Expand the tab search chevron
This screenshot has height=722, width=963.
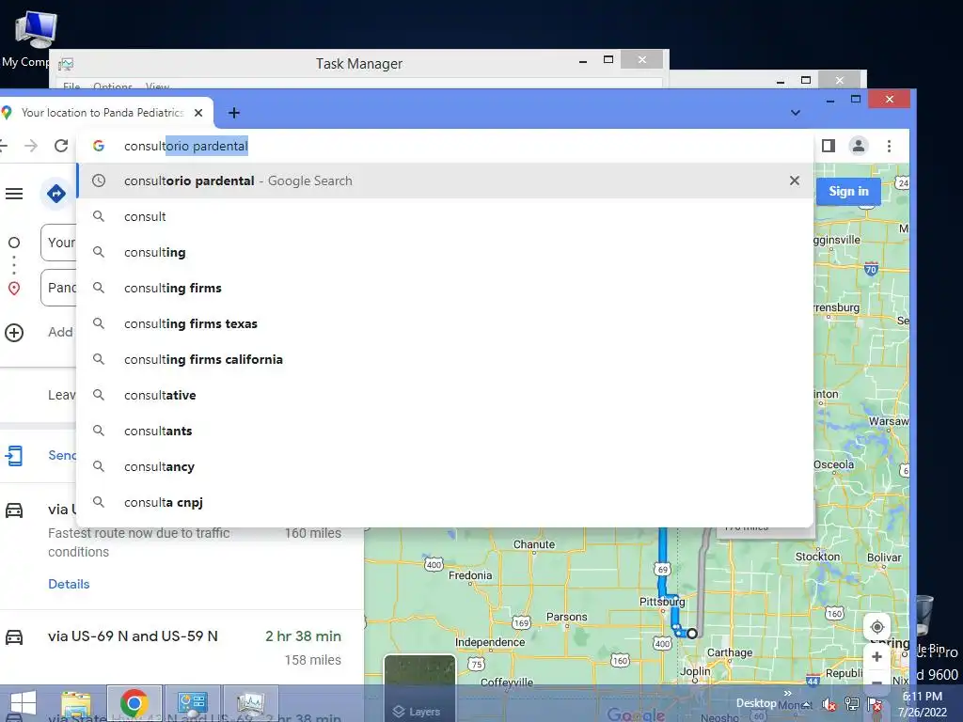point(796,113)
